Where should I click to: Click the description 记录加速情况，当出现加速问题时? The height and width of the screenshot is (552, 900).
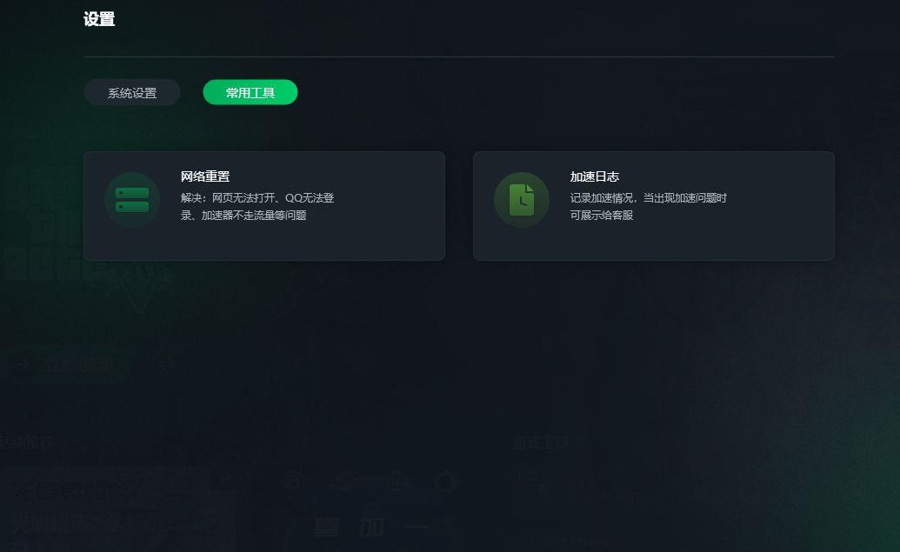point(649,198)
